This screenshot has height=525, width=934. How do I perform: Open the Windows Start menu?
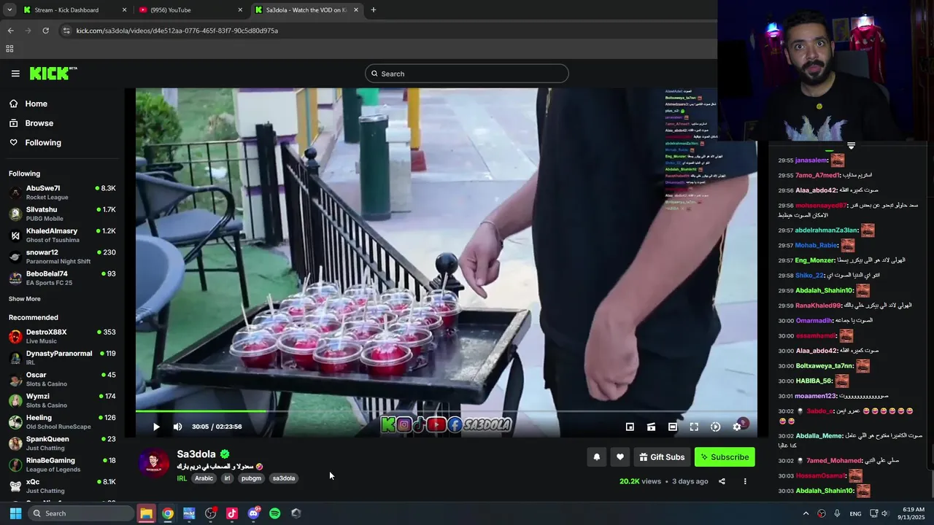pos(15,513)
